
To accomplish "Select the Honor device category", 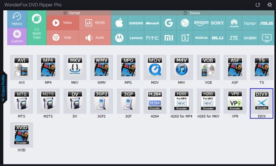I will 250,23.
